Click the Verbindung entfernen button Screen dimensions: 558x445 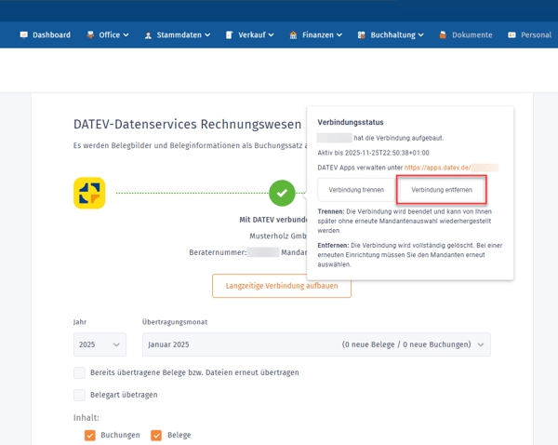click(441, 190)
